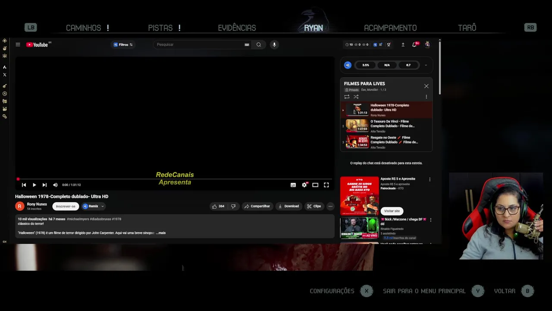This screenshot has width=552, height=311.
Task: Expand the IQ stats panel chevron
Action: point(426,65)
